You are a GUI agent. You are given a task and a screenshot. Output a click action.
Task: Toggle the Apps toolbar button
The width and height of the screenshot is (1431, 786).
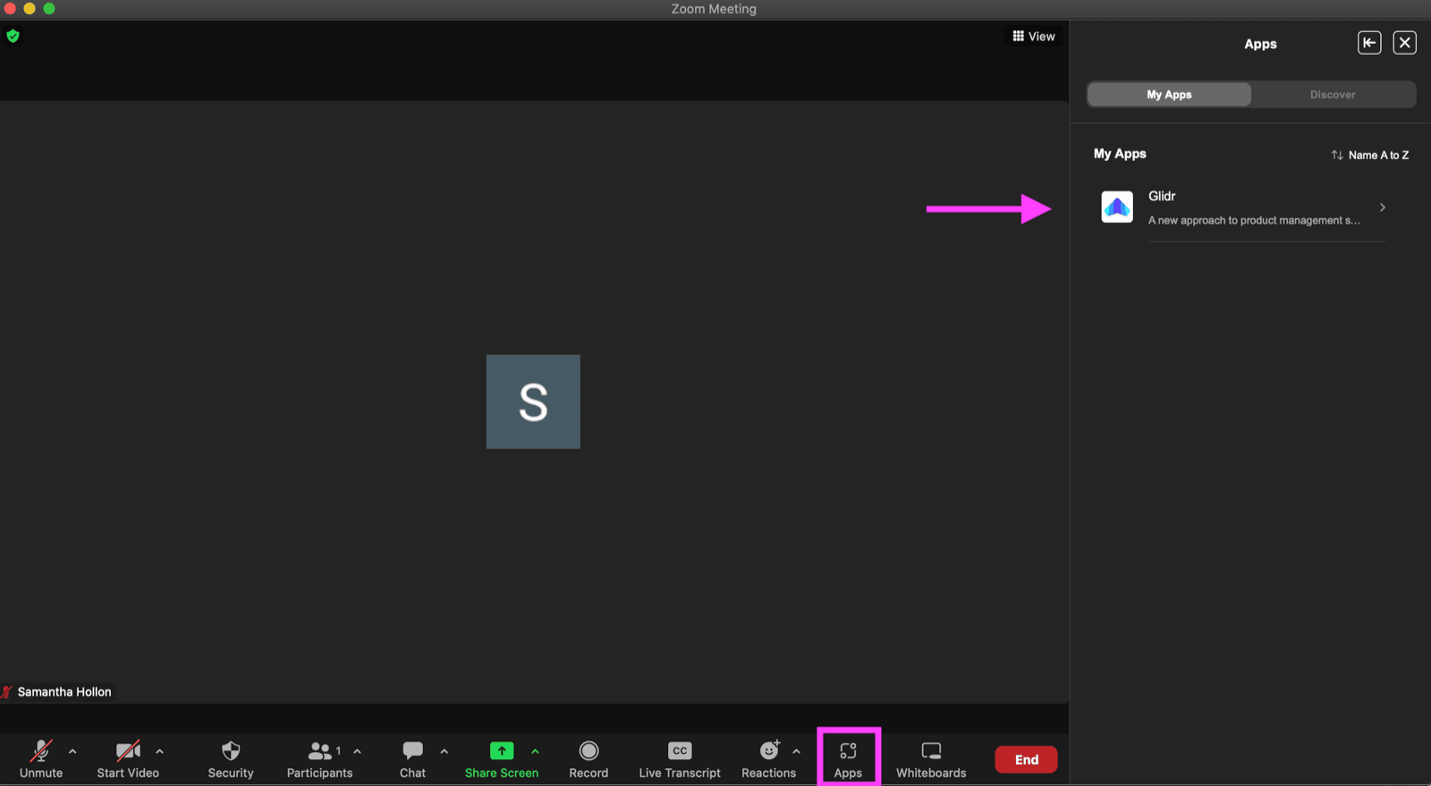coord(848,759)
